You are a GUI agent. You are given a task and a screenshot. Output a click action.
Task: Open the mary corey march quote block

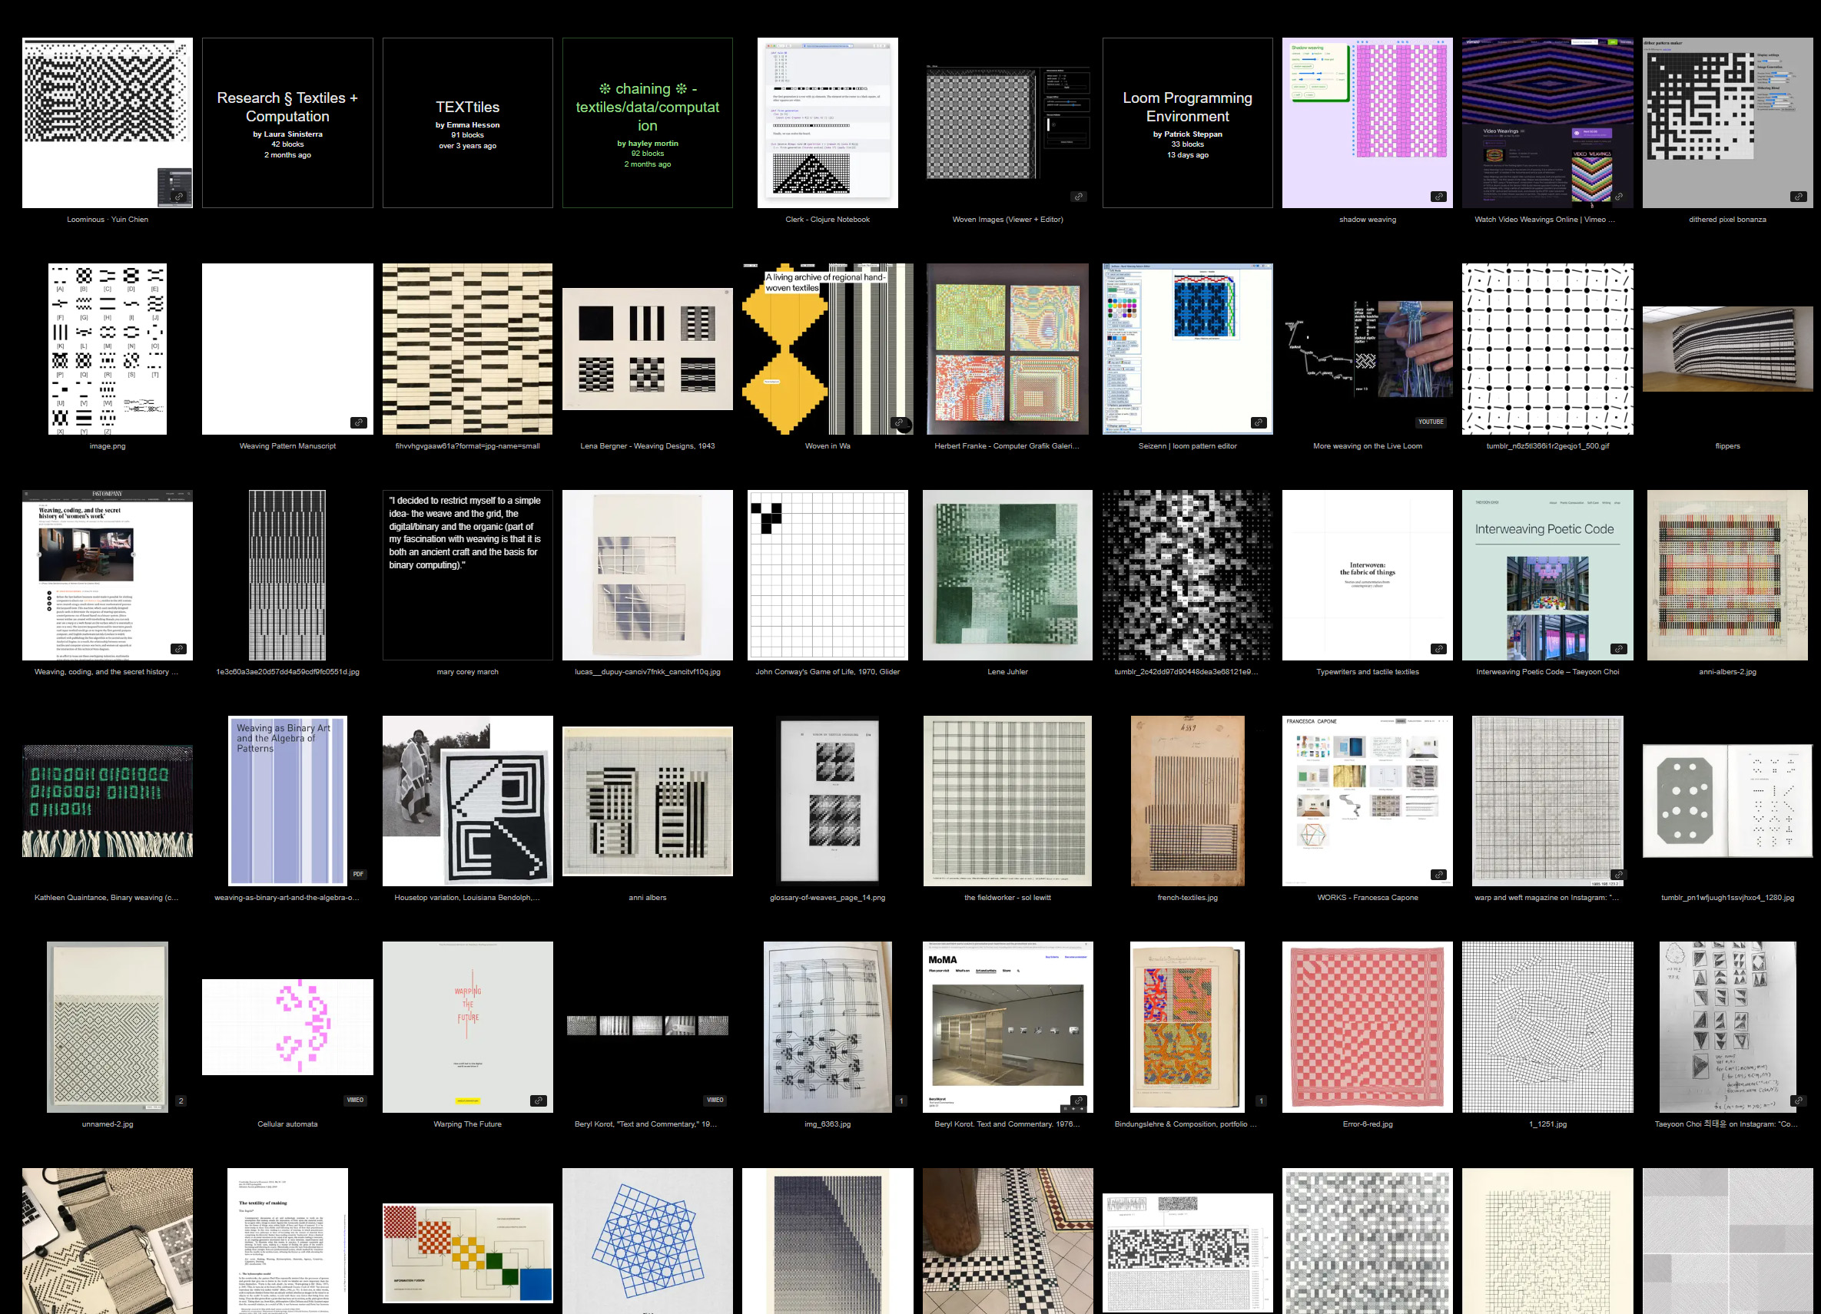point(467,574)
